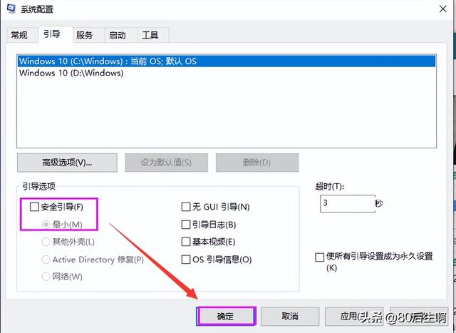
Task: Confirm with the 确定 button
Action: click(226, 316)
